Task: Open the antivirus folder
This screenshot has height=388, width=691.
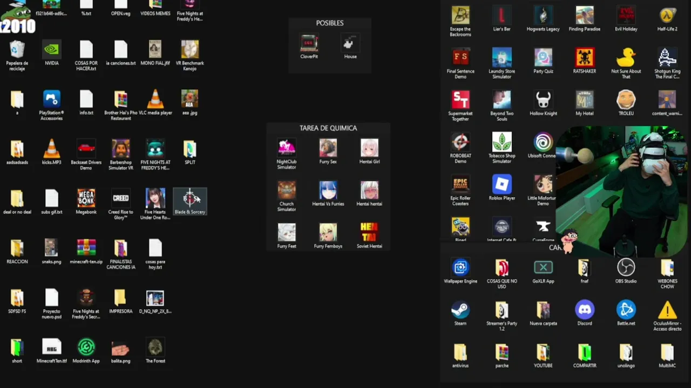Action: coord(460,352)
